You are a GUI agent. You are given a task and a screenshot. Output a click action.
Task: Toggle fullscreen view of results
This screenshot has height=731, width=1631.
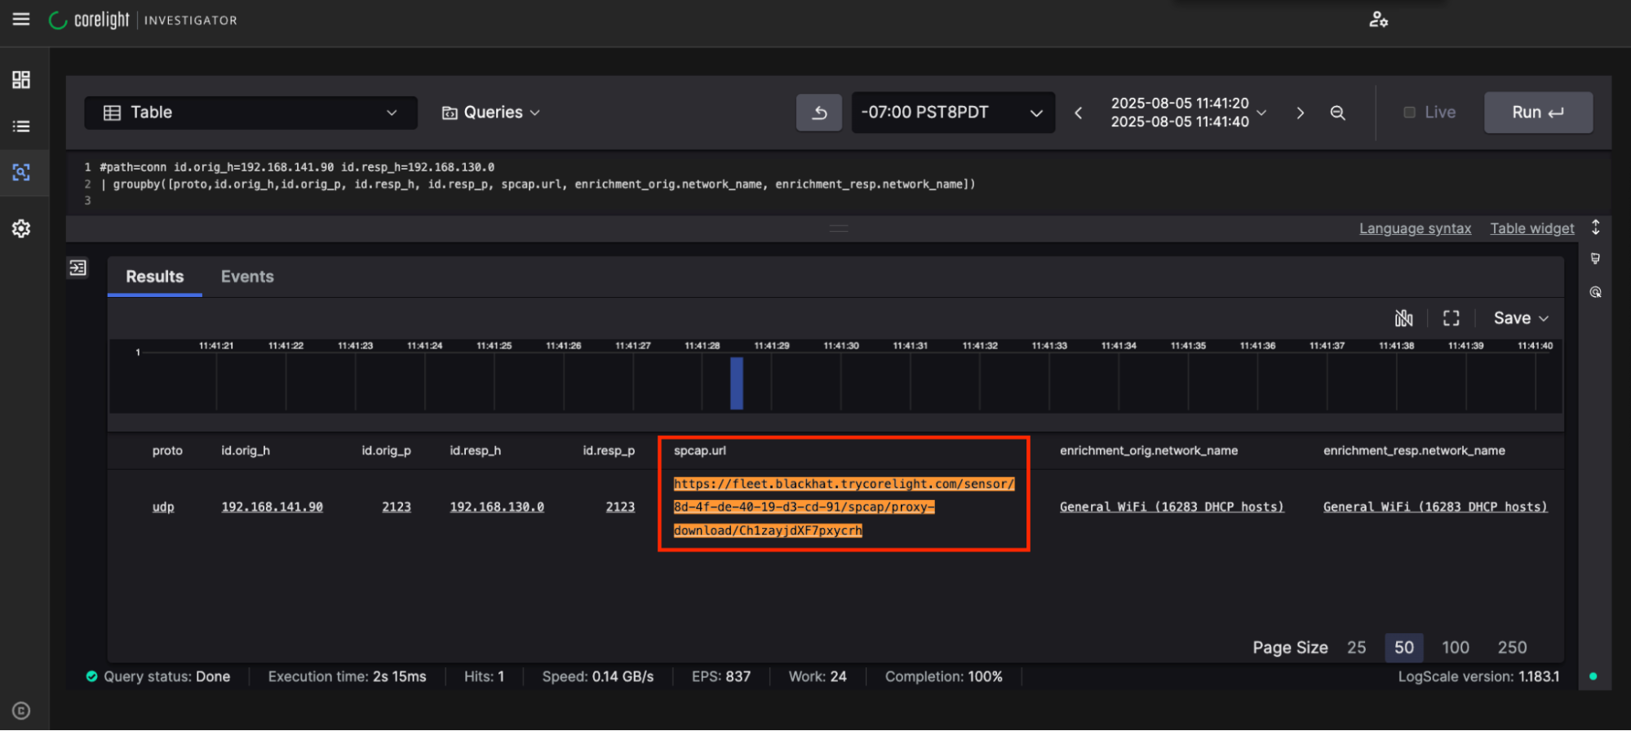tap(1451, 318)
